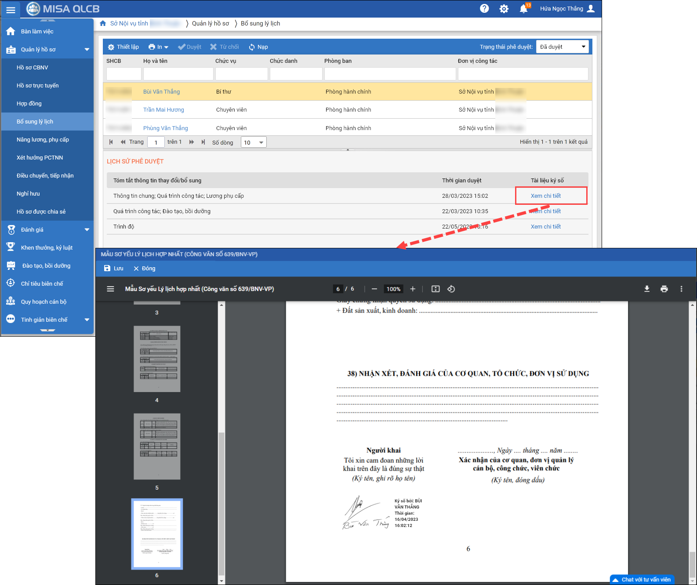Click the Họ và tên filter field
The image size is (697, 585).
178,74
